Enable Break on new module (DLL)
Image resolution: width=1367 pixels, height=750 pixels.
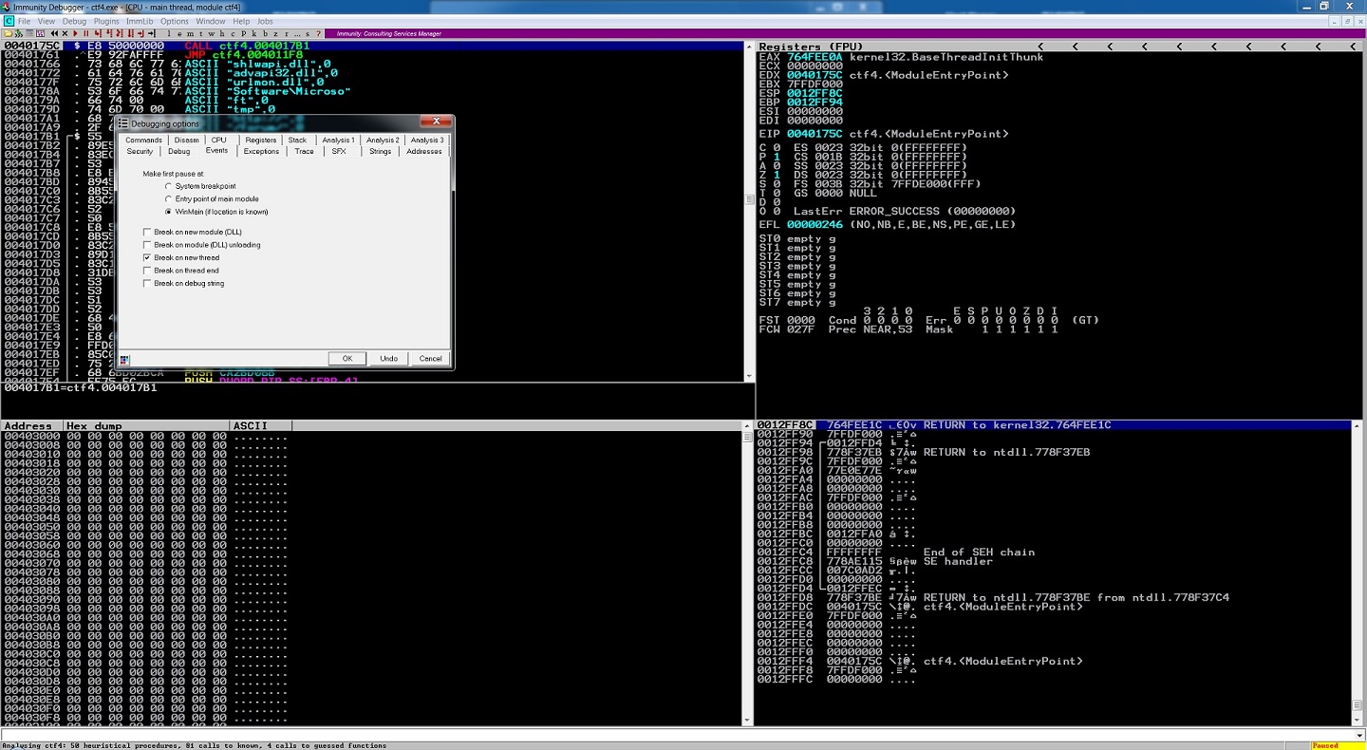(147, 232)
